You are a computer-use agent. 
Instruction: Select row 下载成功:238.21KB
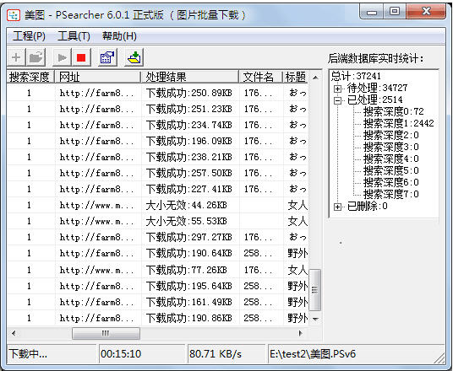(158, 157)
